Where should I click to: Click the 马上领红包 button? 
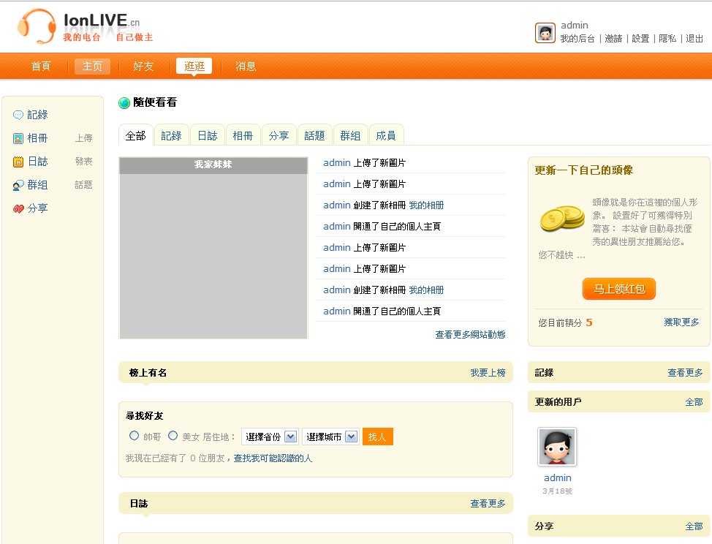(x=619, y=289)
